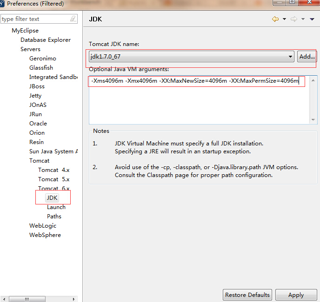Screen dimensions: 320x302
Task: Select Launch under Tomcat 6.x
Action: click(56, 207)
